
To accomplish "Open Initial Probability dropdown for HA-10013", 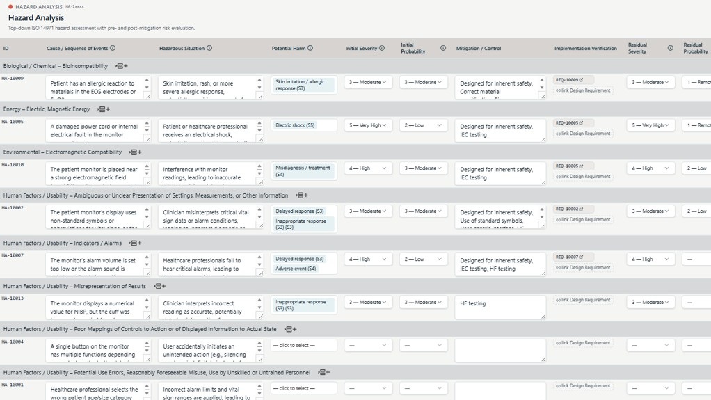I will coord(423,302).
